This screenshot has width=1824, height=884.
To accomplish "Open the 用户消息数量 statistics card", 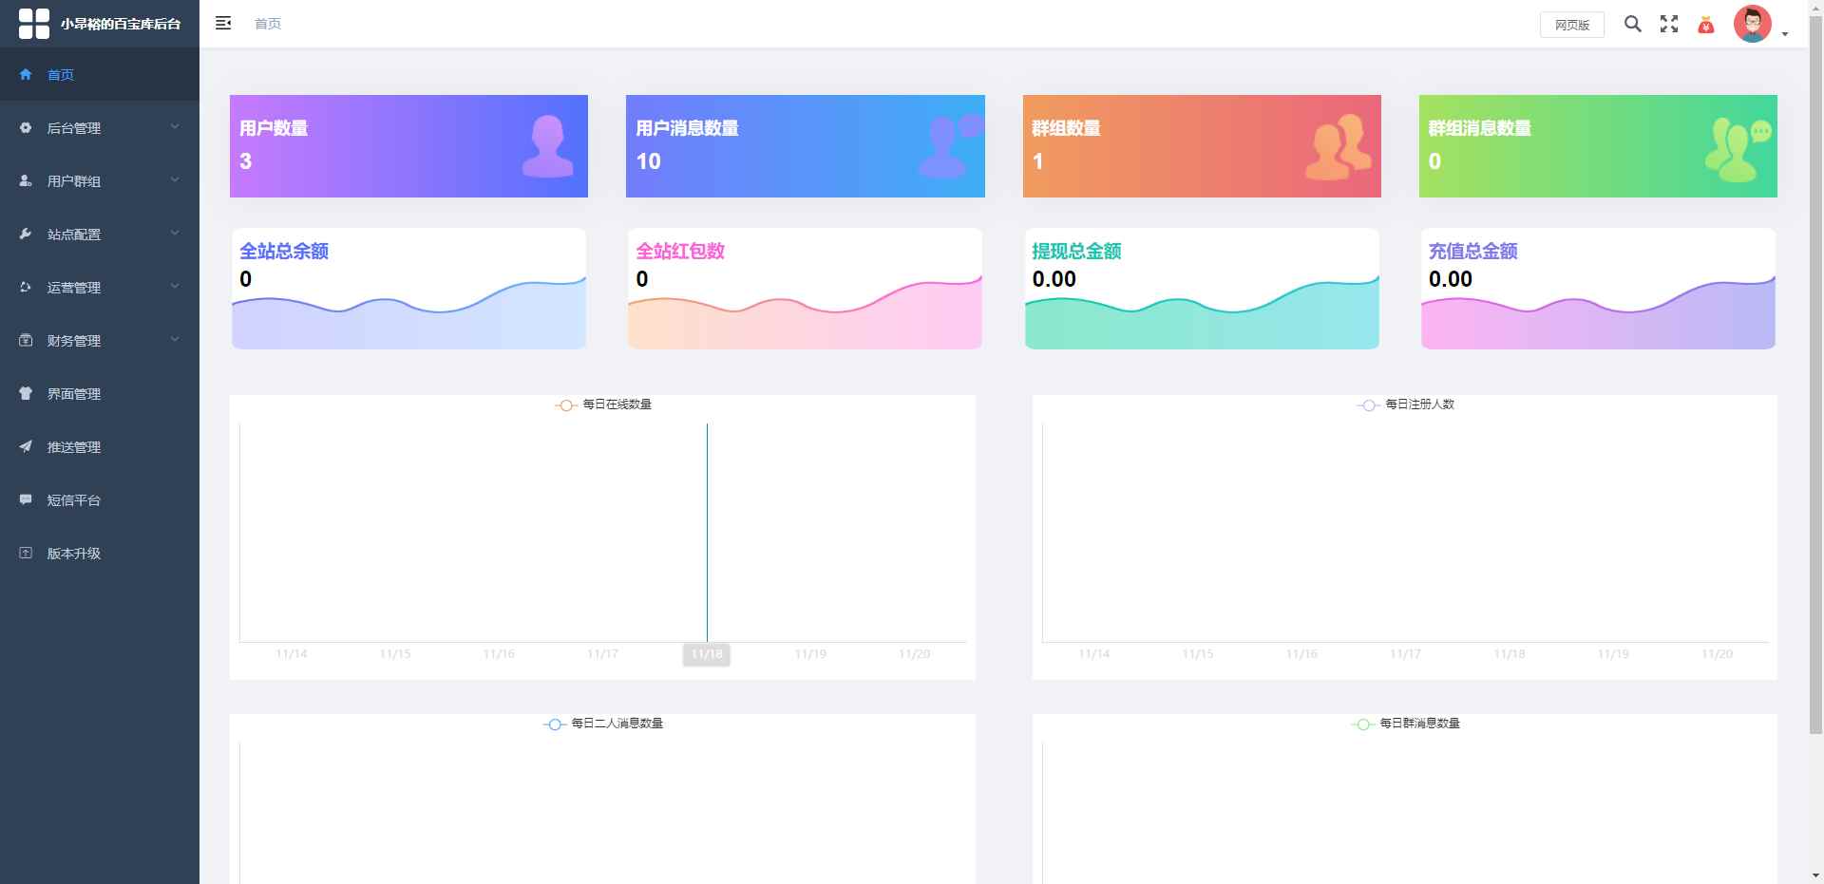I will click(x=805, y=146).
